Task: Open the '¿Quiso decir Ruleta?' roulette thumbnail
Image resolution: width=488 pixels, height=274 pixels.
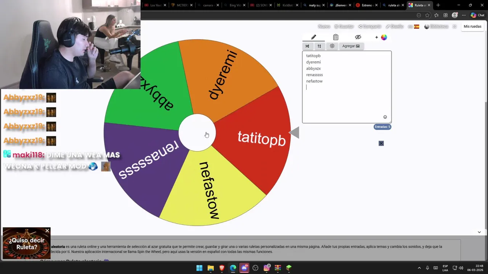Action: tap(26, 244)
